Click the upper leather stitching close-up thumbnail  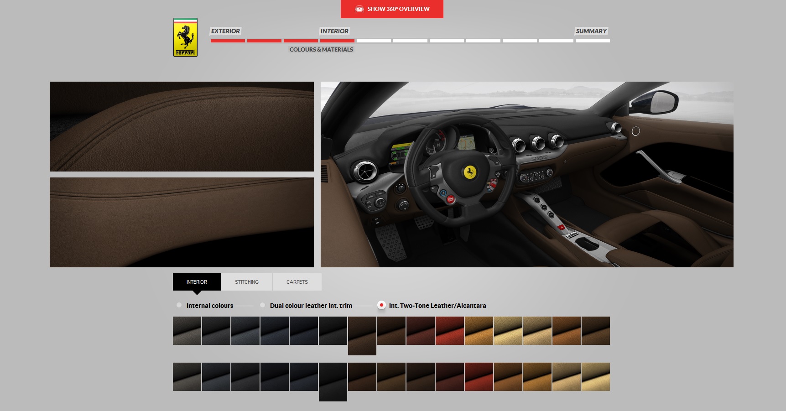(182, 126)
